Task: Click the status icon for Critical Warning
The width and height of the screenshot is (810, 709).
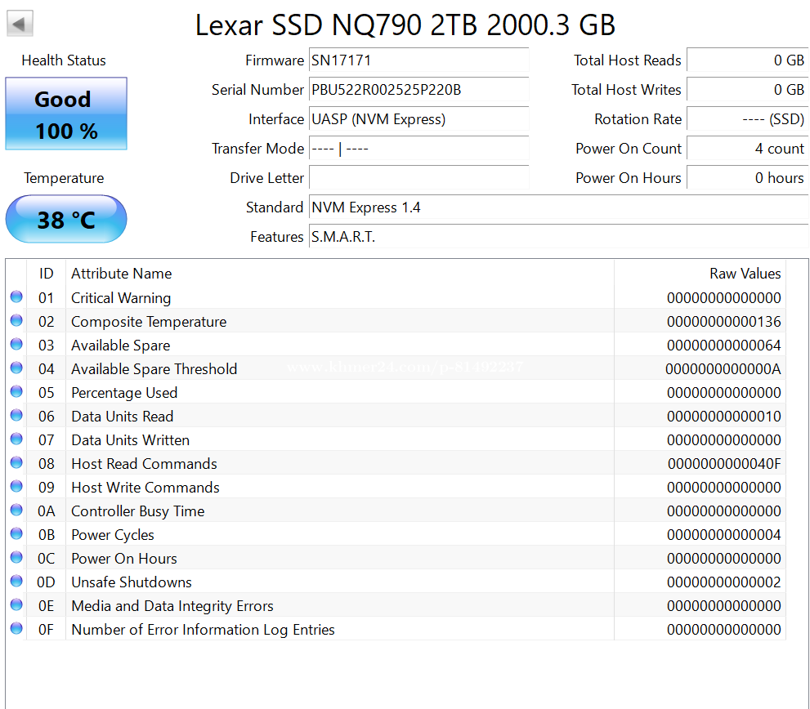Action: [x=16, y=297]
